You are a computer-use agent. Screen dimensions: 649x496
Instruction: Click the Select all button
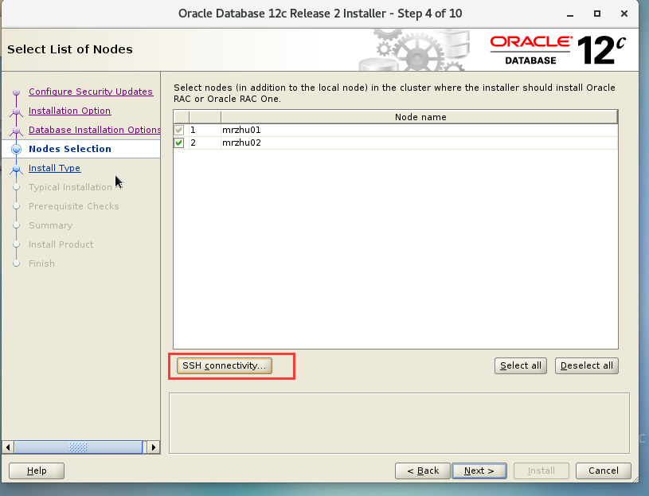[520, 365]
